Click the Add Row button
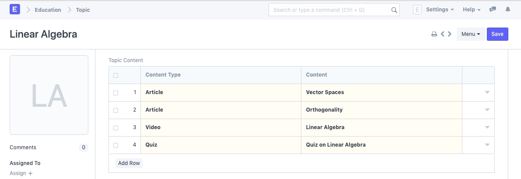The height and width of the screenshot is (179, 521). click(x=129, y=163)
